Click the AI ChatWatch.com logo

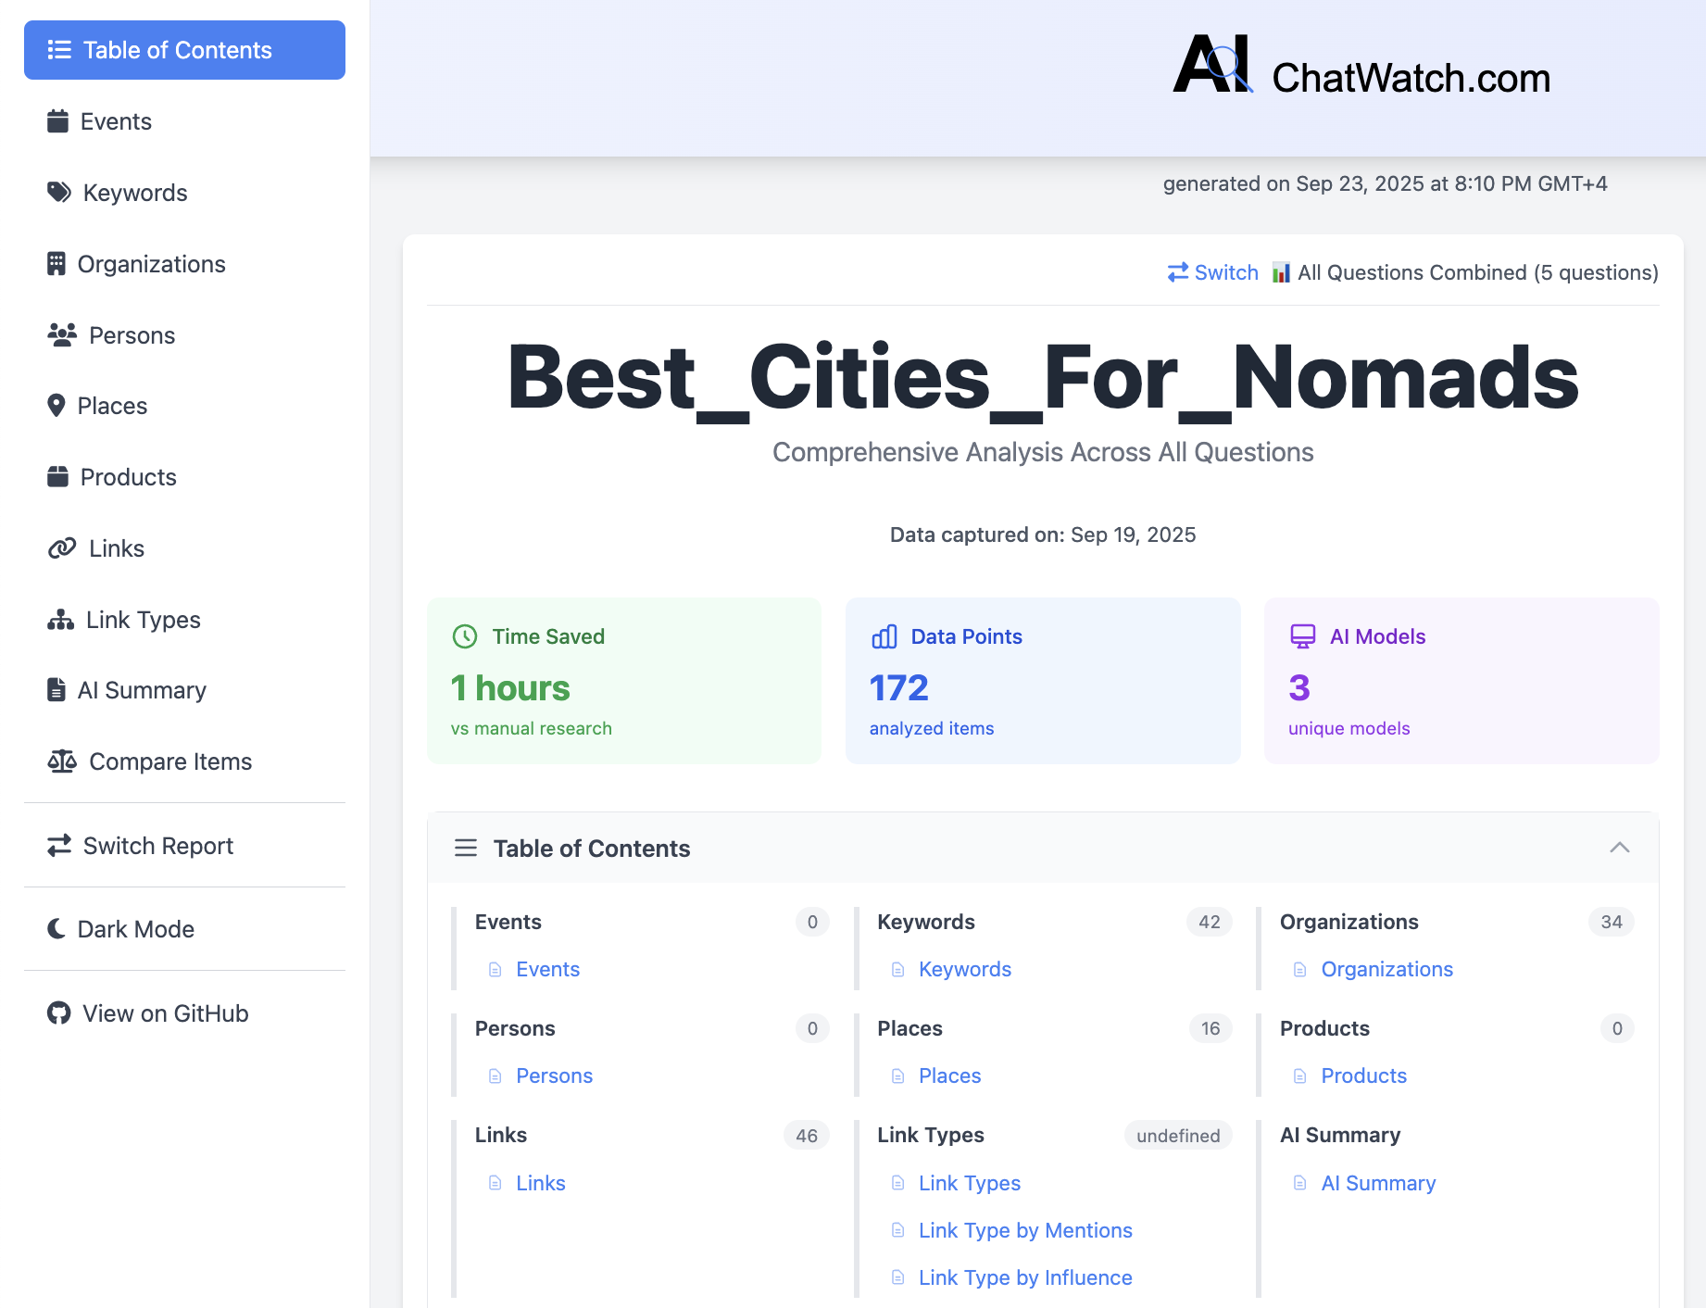point(1361,67)
